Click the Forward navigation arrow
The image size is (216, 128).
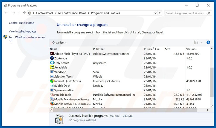pos(13,13)
